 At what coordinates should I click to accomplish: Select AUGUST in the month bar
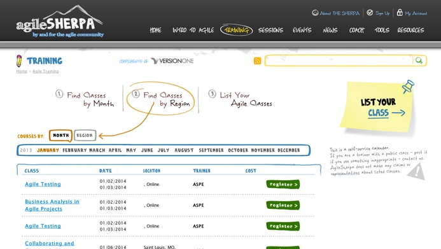pyautogui.click(x=184, y=150)
